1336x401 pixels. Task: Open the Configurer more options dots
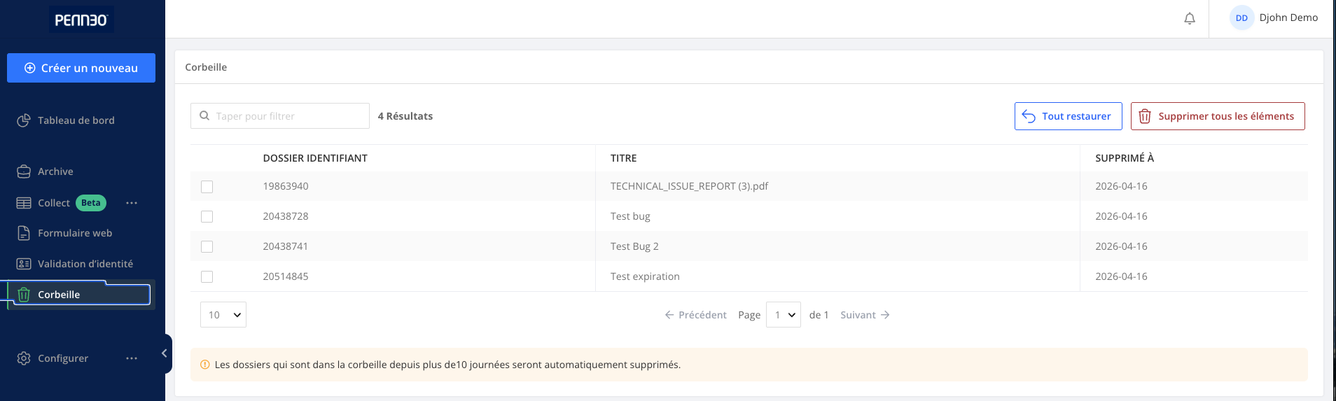click(132, 358)
